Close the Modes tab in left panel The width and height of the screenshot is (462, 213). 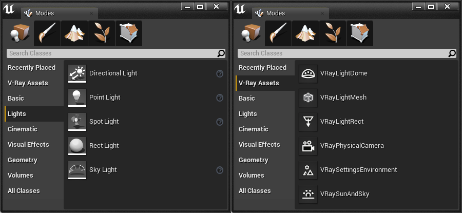(91, 13)
